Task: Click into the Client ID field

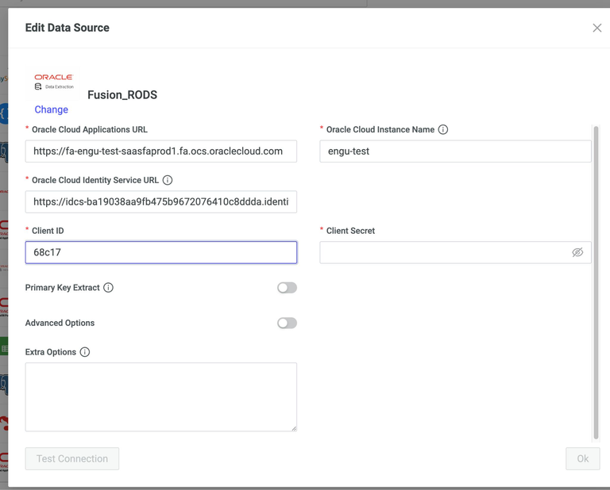Action: coord(161,252)
